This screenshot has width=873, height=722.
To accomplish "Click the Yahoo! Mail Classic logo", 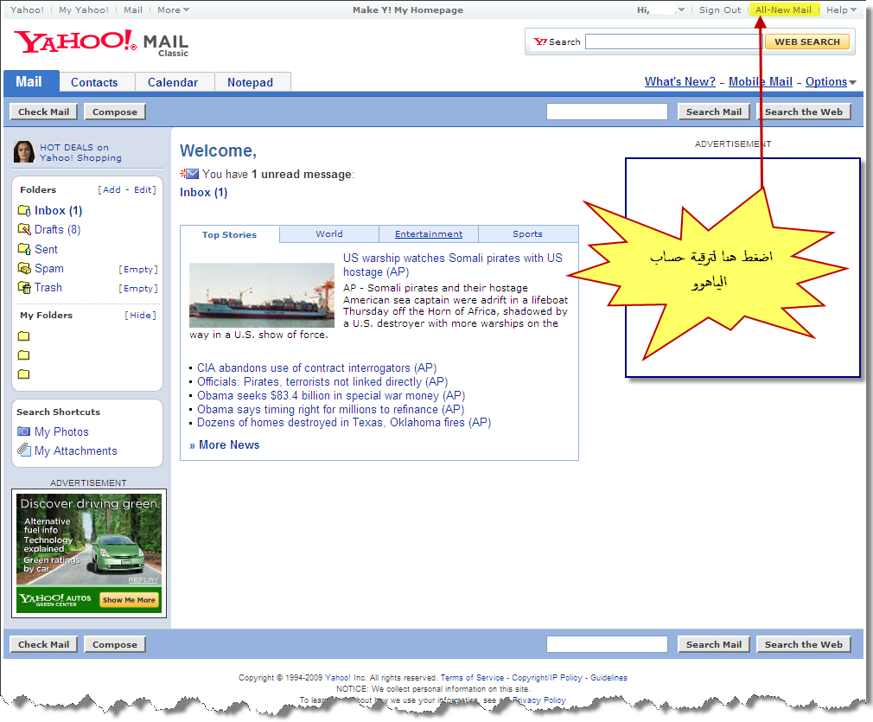I will (101, 43).
